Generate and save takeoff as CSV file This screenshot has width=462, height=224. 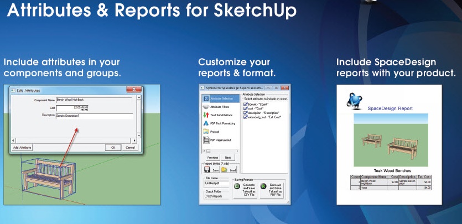click(x=245, y=190)
